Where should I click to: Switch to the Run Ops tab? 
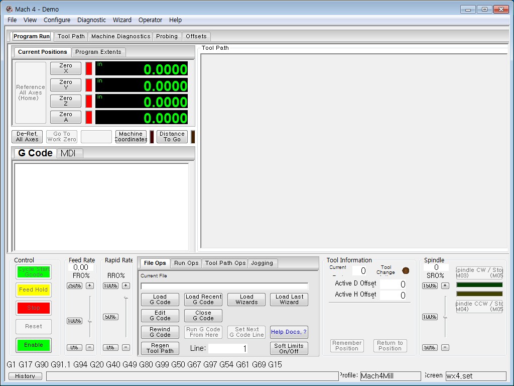[x=186, y=263]
